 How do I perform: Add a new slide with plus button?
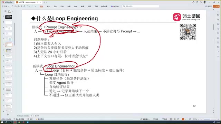point(8,115)
